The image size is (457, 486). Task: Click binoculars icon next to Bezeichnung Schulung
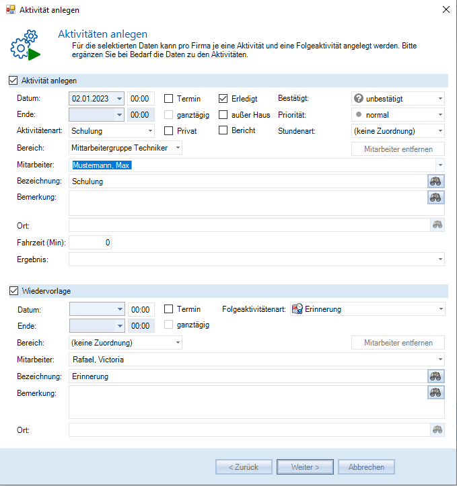coord(436,181)
